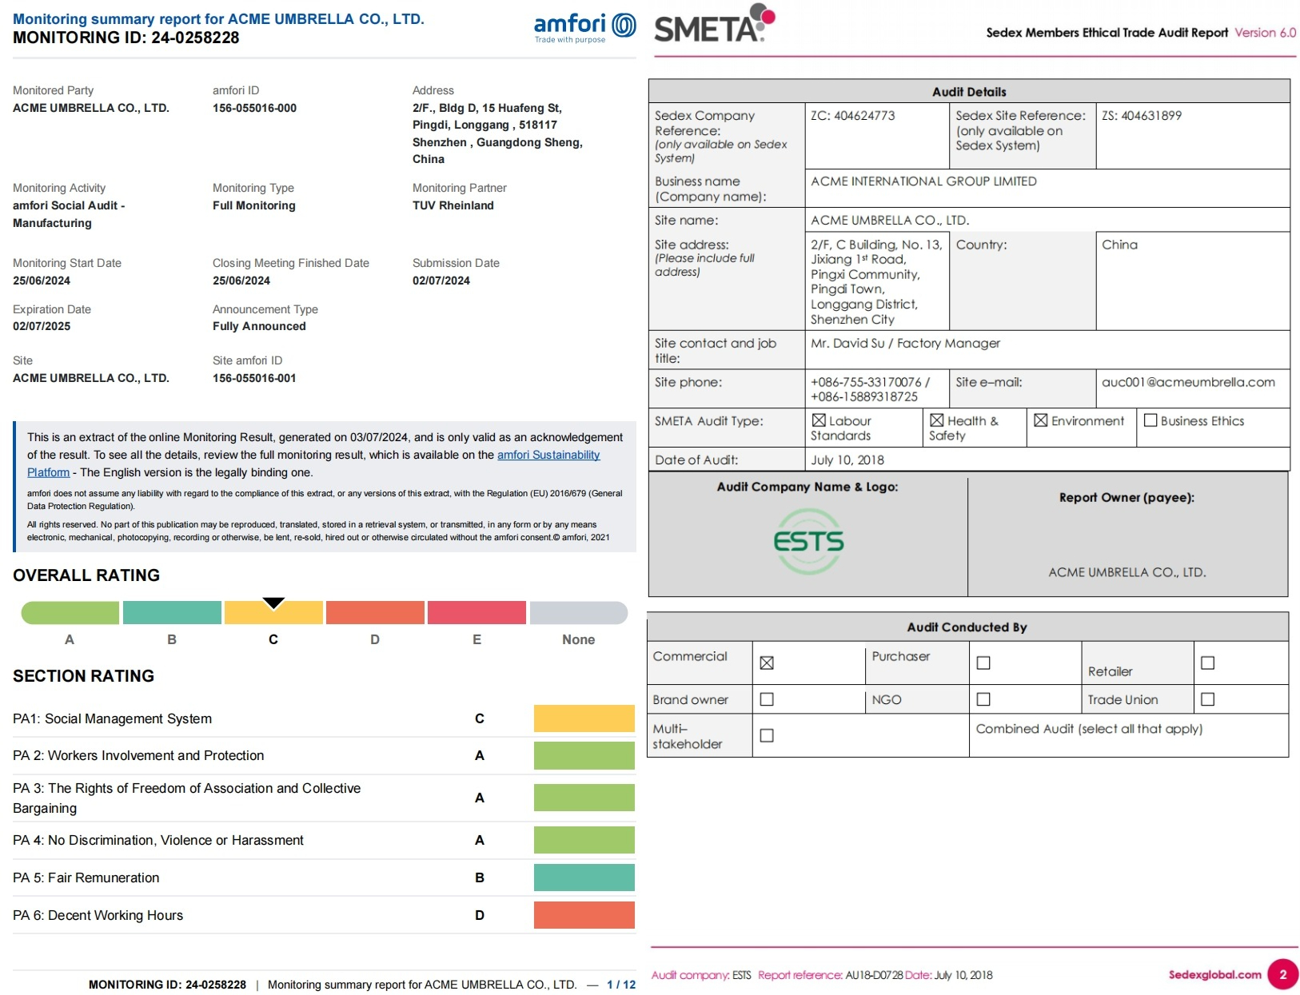Click the amfori logo
This screenshot has height=995, width=1300.
[x=584, y=28]
